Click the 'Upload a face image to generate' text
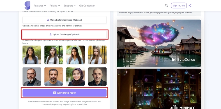The width and height of the screenshot is (221, 109). 64,42
